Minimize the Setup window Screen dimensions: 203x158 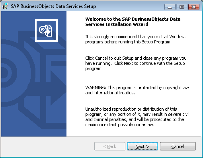coord(170,7)
